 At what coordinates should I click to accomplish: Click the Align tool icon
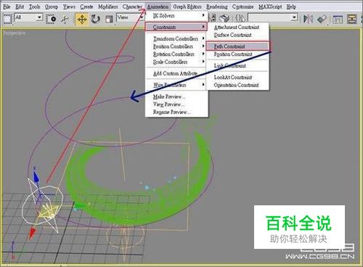click(x=322, y=19)
